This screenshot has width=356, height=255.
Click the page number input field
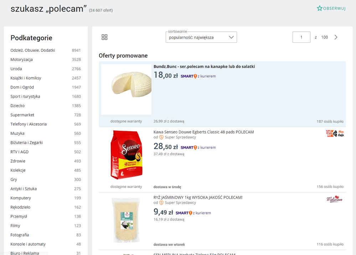[301, 37]
